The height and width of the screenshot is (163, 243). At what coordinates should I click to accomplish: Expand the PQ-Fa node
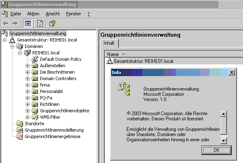[x=27, y=98]
